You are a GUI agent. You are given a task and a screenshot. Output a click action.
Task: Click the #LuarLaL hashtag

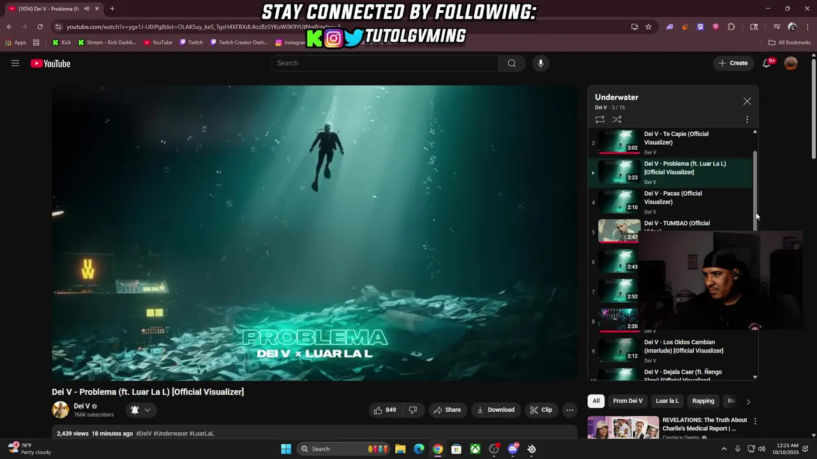point(202,433)
